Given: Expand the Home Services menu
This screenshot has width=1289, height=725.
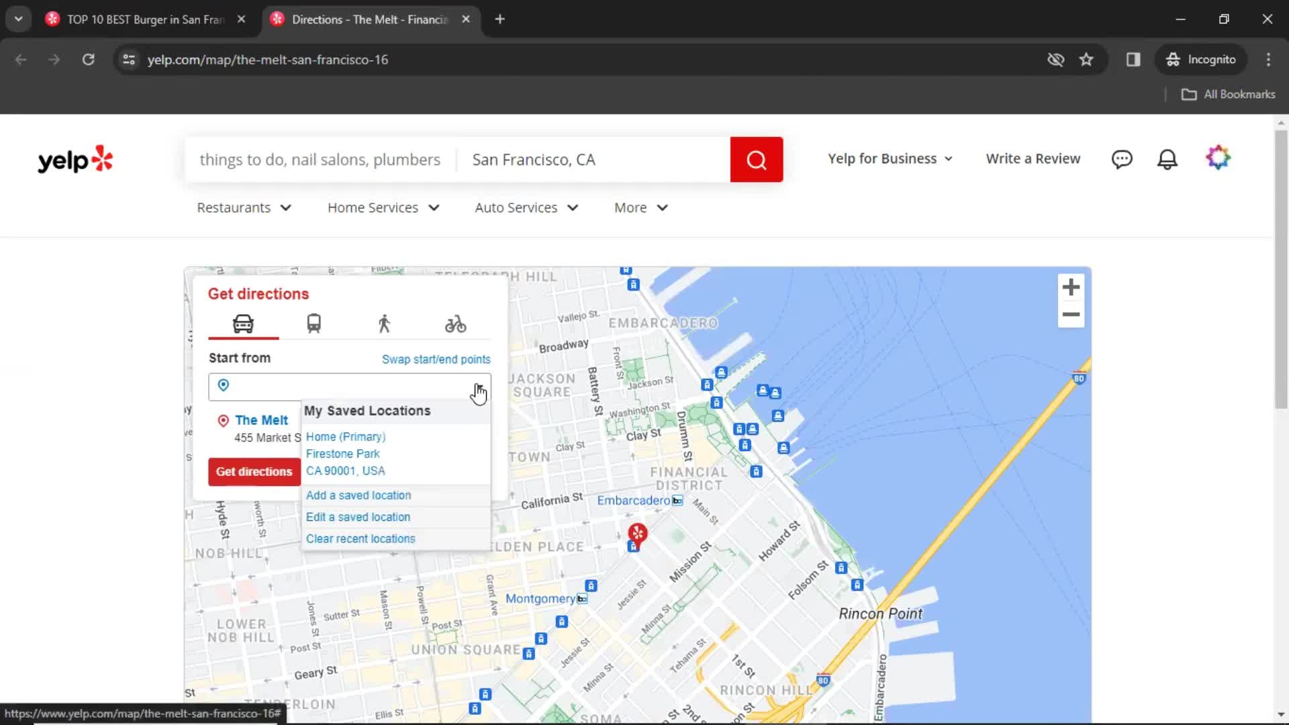Looking at the screenshot, I should coord(383,207).
